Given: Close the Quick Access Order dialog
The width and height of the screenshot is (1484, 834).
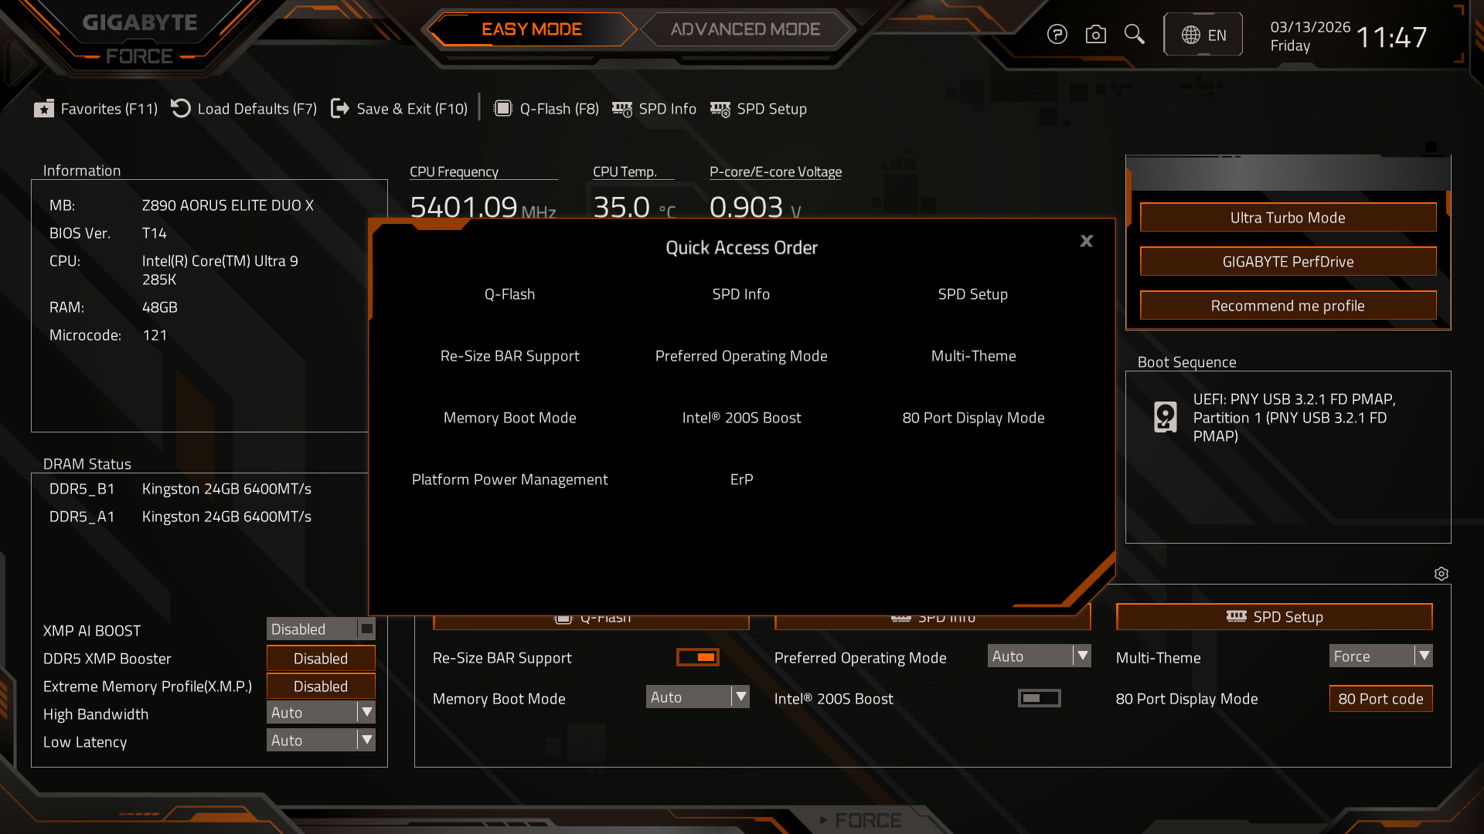Looking at the screenshot, I should (x=1086, y=241).
